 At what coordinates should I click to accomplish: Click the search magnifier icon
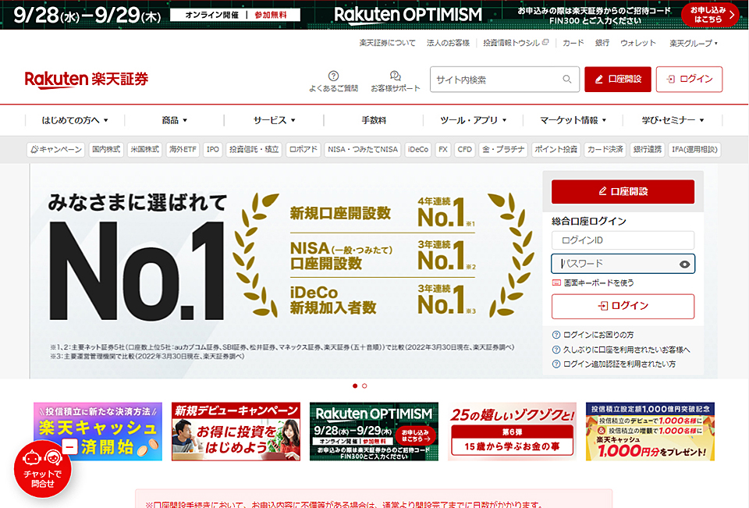[566, 80]
